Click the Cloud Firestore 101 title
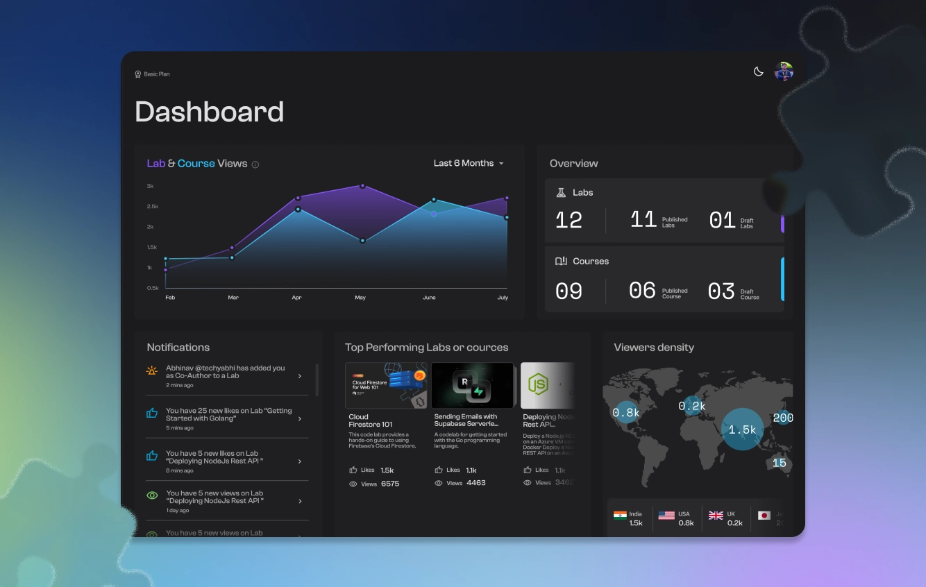Screen dimensions: 926x587 371,420
